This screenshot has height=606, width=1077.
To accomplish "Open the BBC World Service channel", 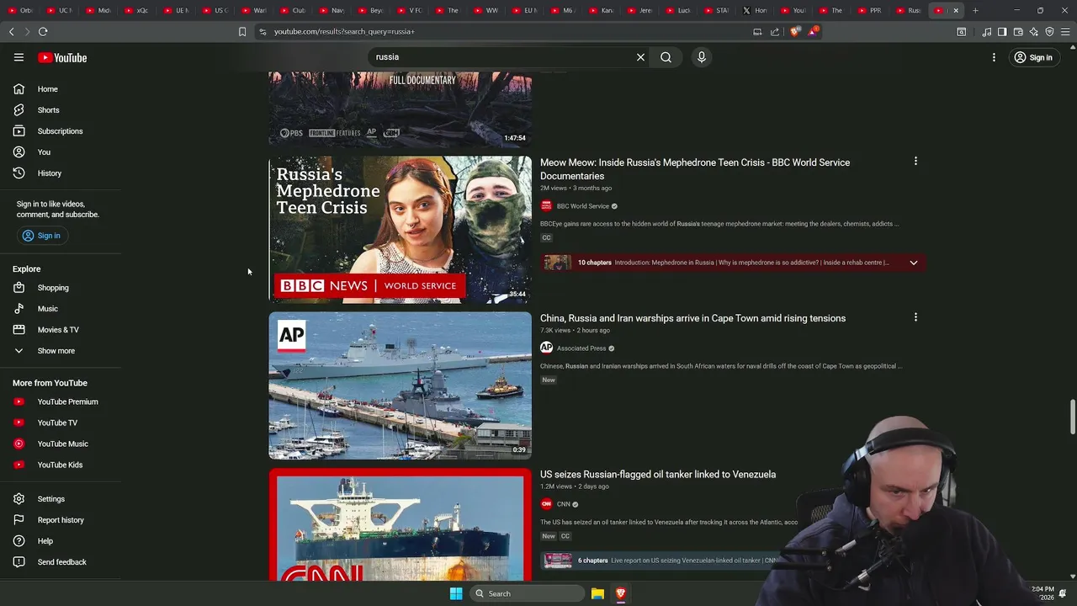I will pos(582,206).
